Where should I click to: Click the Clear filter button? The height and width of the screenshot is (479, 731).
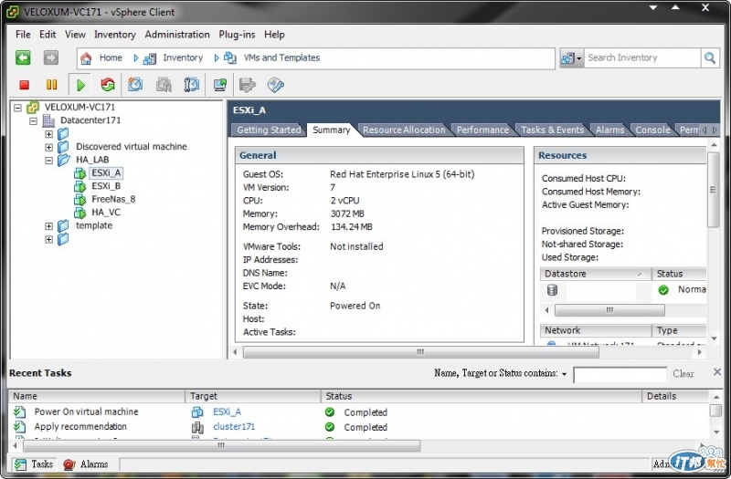[683, 373]
